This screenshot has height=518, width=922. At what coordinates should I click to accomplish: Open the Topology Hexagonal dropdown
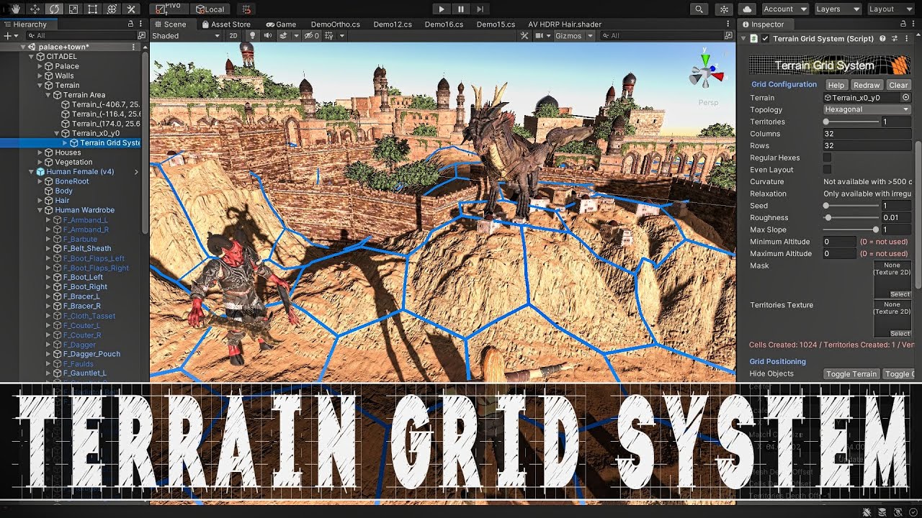[867, 109]
